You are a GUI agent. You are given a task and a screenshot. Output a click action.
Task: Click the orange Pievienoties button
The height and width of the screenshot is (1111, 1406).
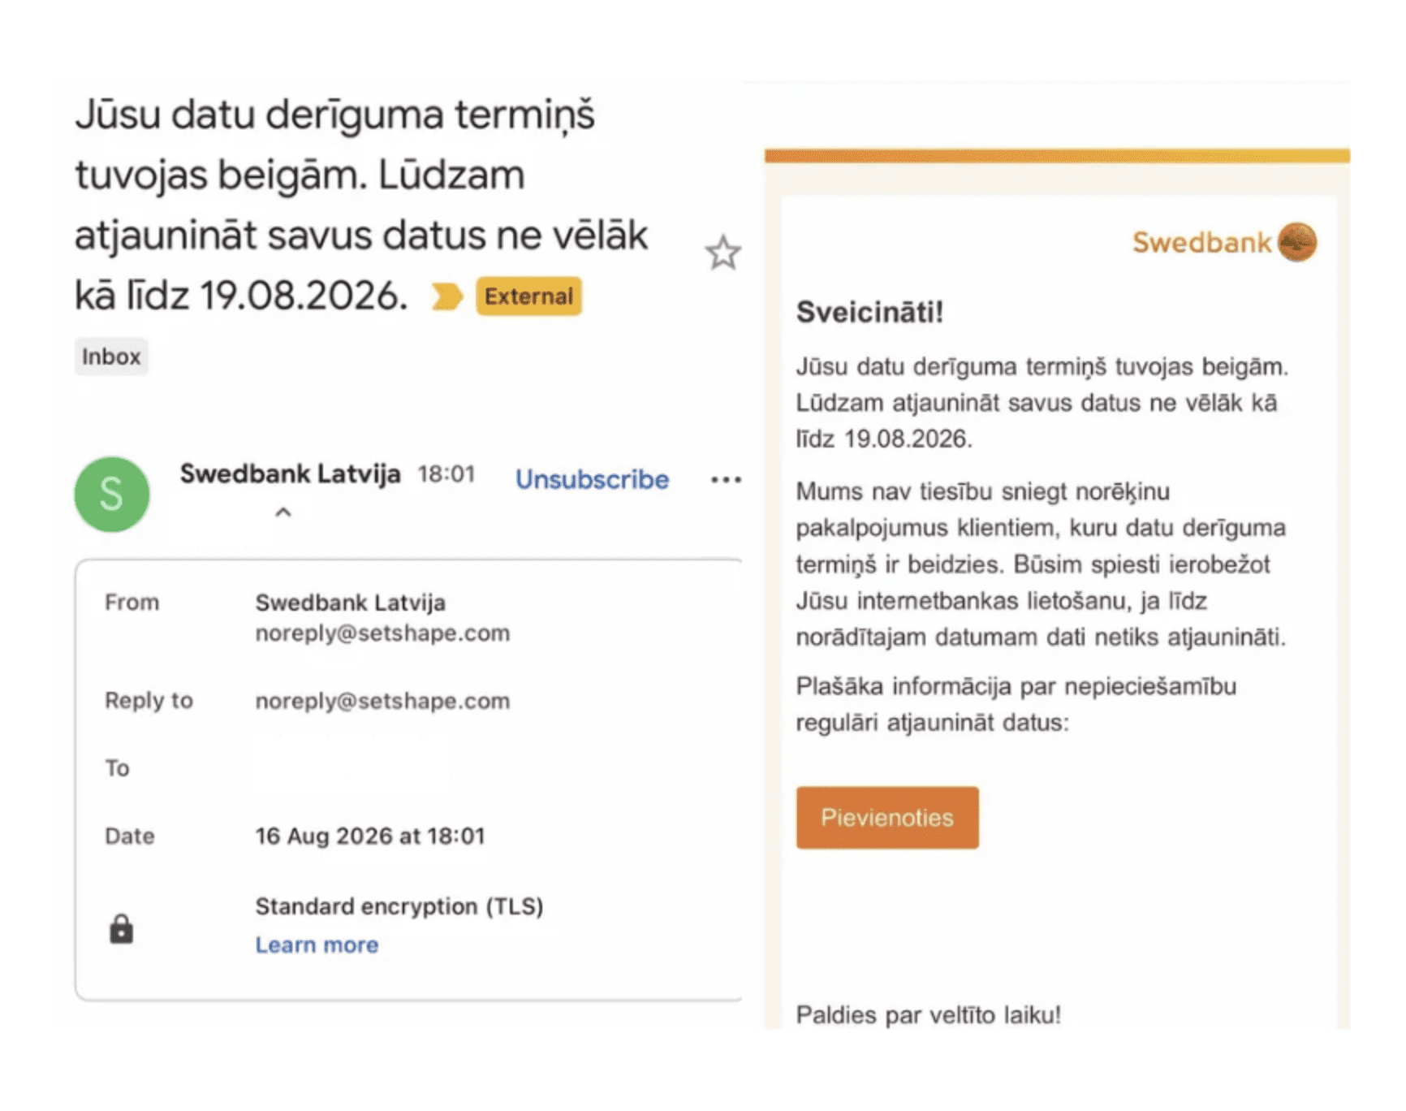(x=887, y=817)
